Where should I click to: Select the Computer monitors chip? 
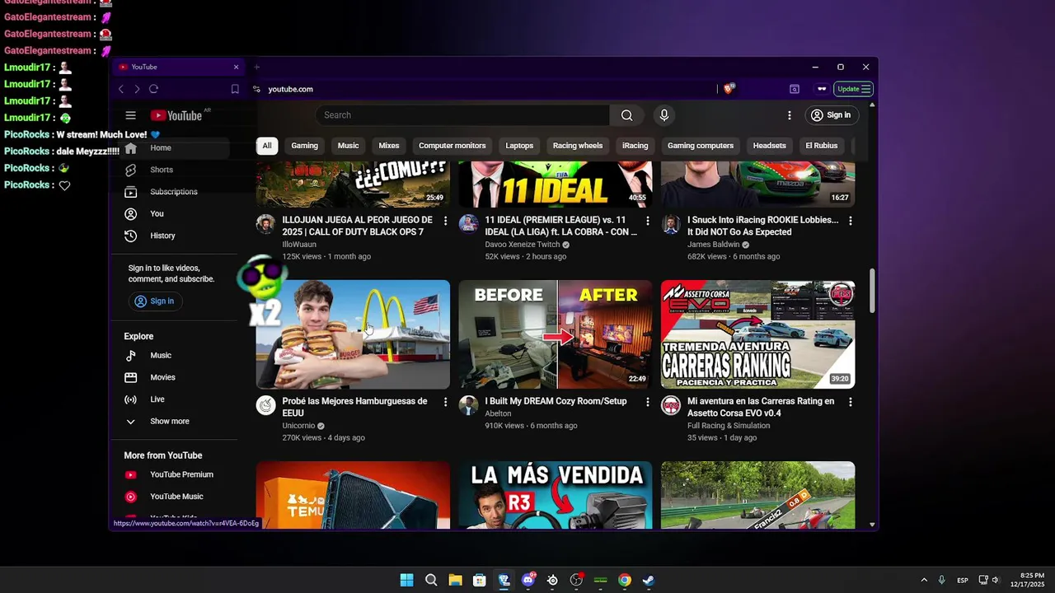452,146
